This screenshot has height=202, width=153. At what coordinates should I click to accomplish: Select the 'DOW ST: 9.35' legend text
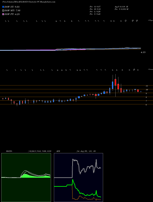click(12, 7)
